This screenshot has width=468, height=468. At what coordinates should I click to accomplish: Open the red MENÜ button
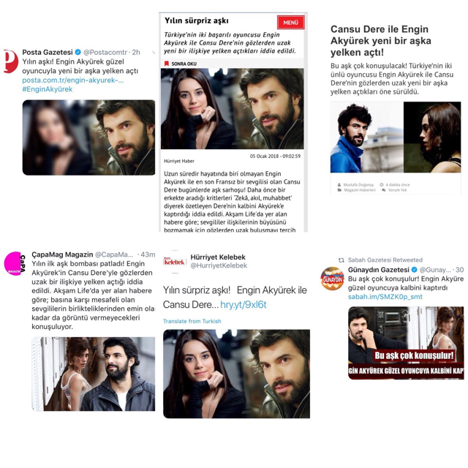291,23
